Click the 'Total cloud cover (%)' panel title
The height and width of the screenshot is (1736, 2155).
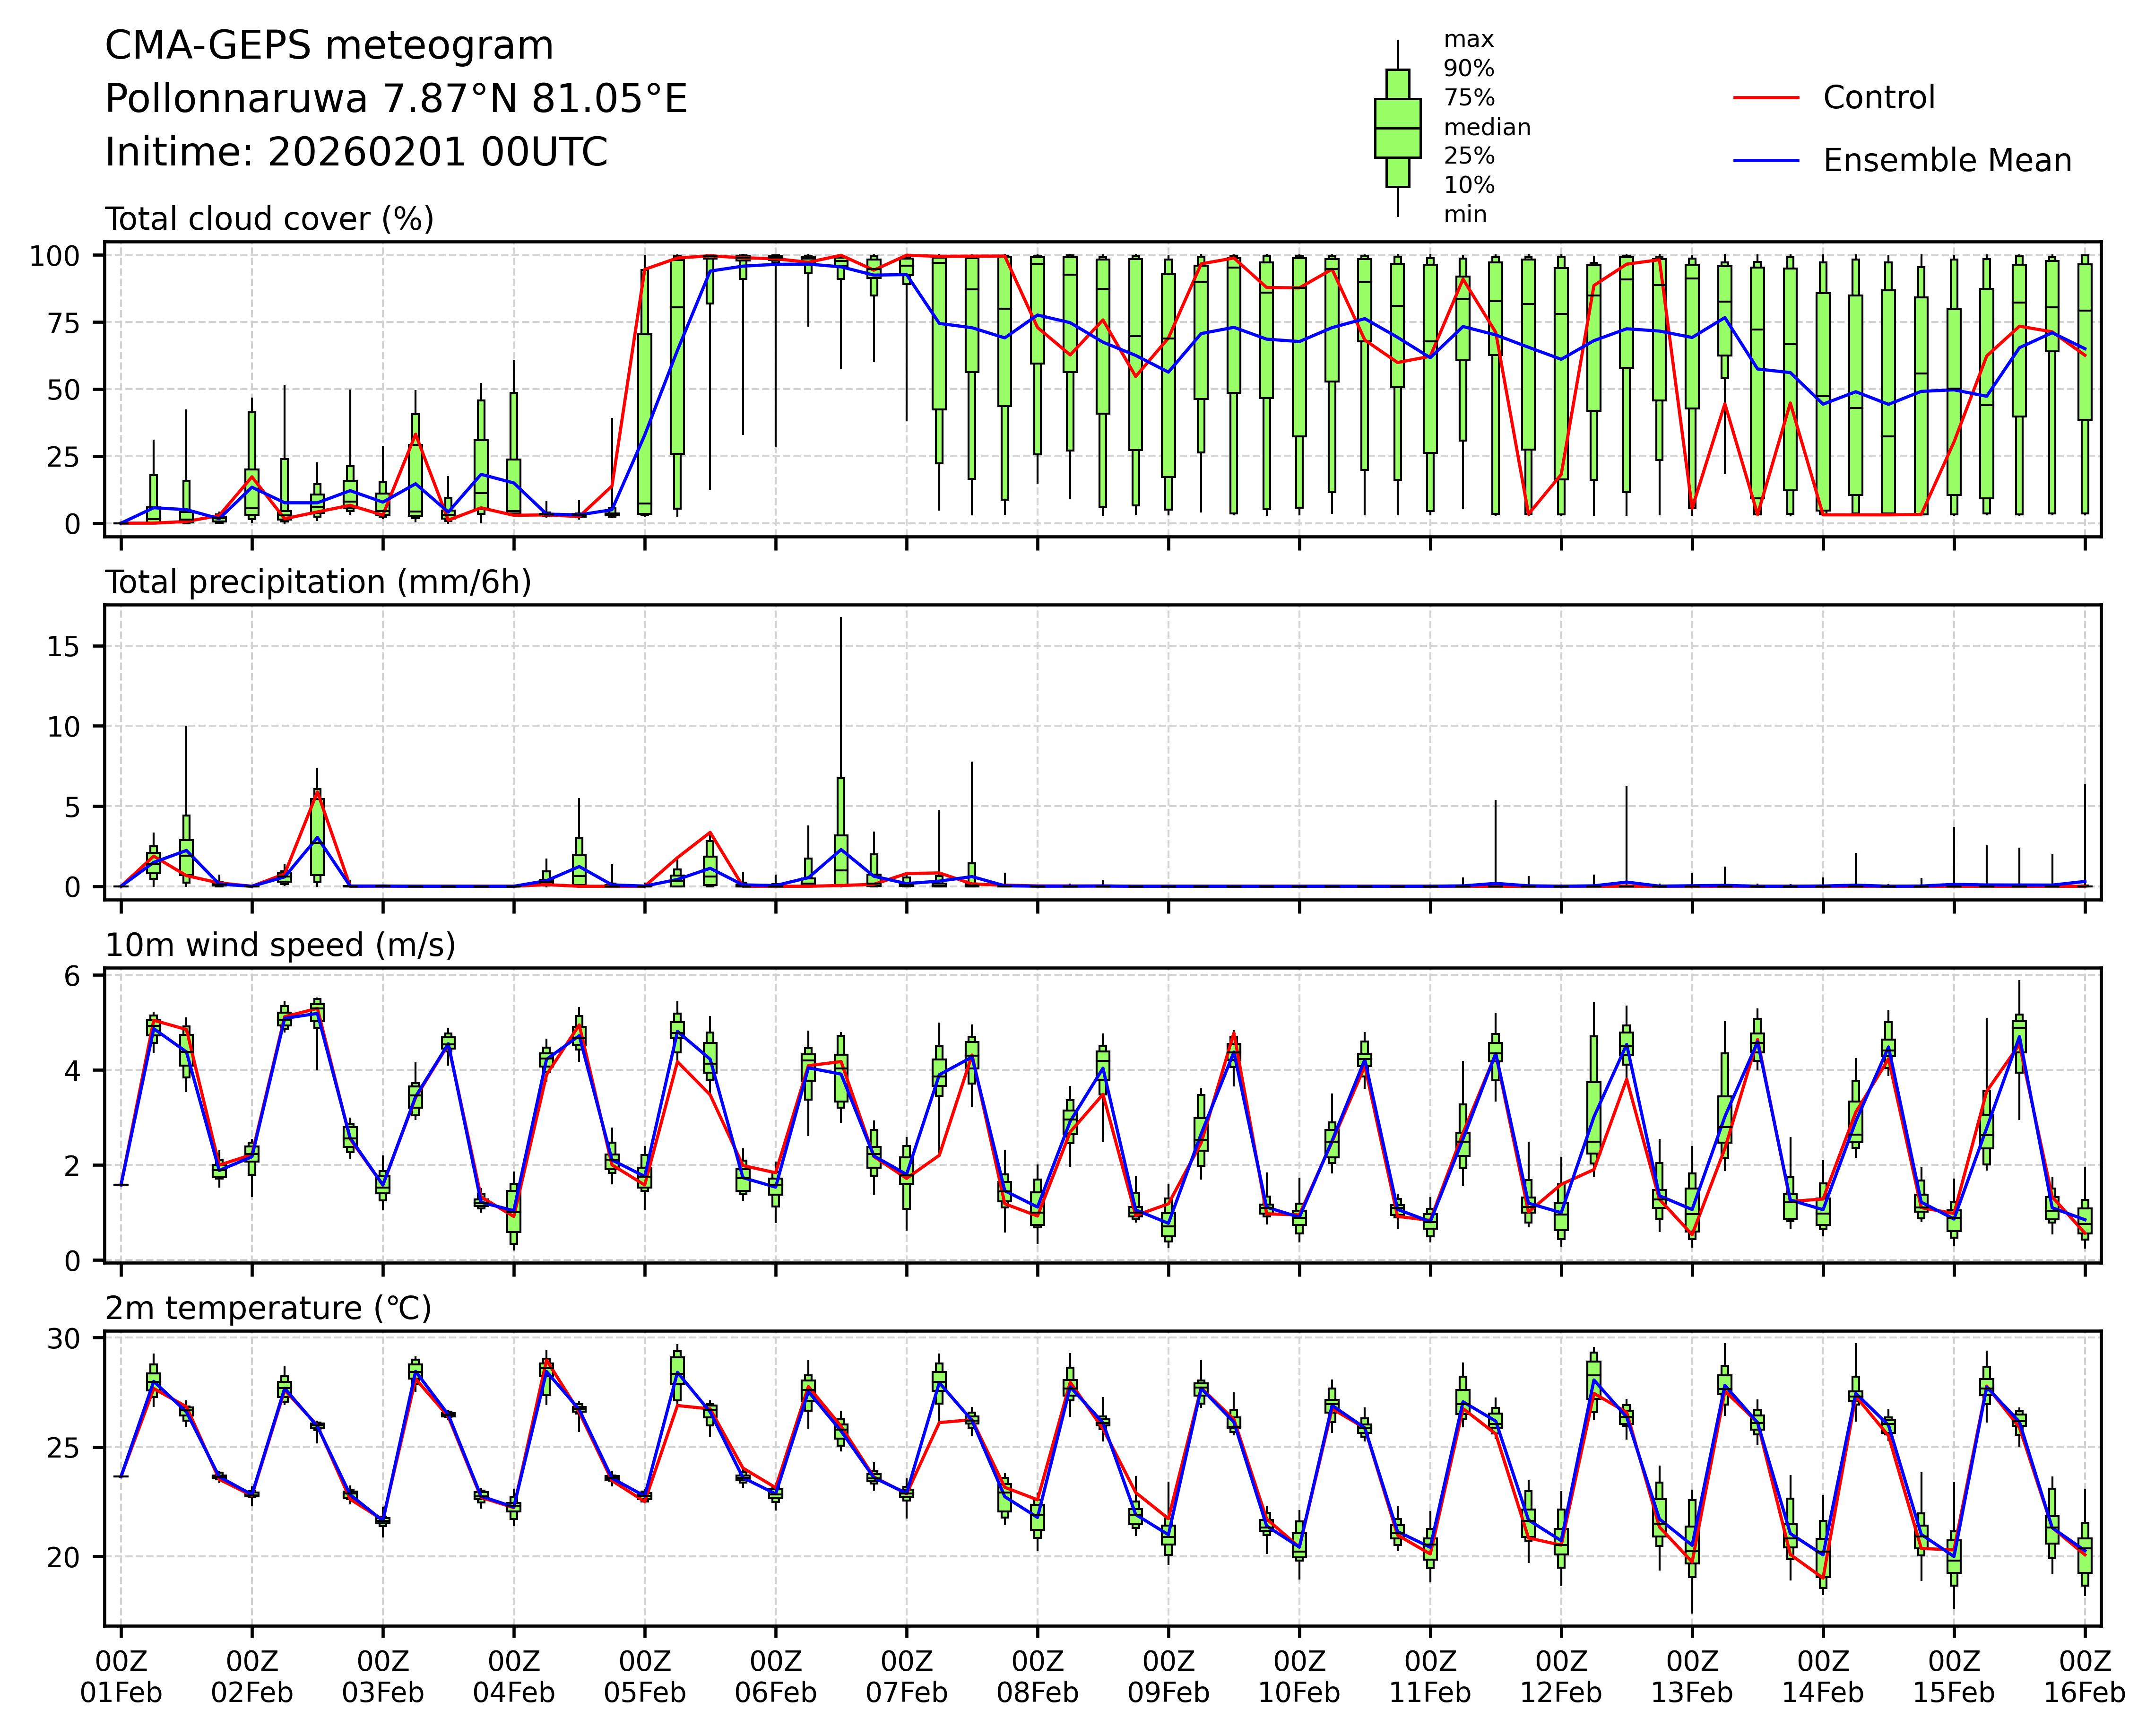[x=269, y=219]
